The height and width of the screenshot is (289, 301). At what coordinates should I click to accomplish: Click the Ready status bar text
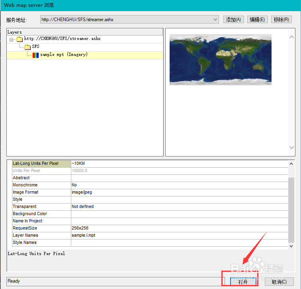14,281
